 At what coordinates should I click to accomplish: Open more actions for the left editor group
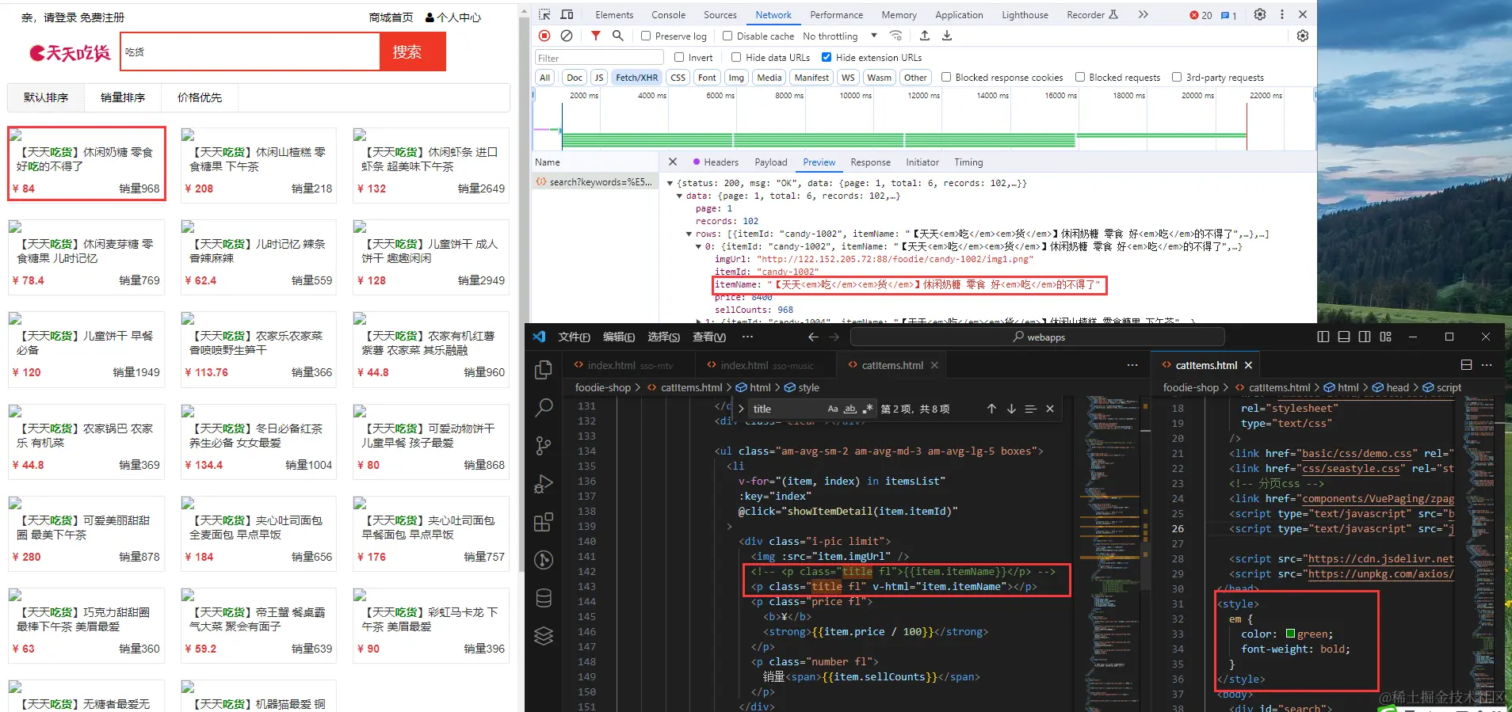(1132, 365)
